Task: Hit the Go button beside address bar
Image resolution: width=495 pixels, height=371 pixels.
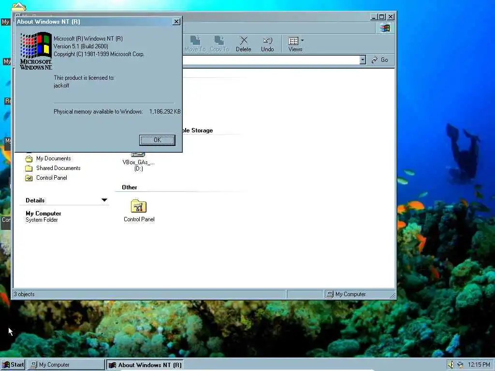Action: coord(380,60)
